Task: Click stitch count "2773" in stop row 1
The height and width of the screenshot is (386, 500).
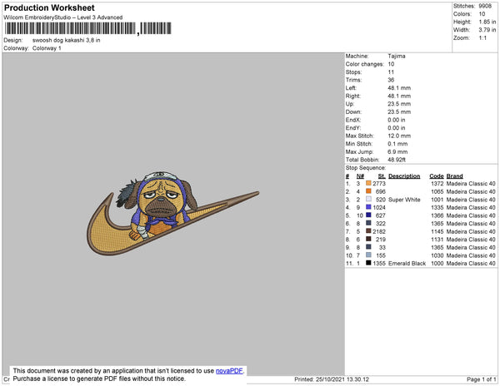Action: 379,184
